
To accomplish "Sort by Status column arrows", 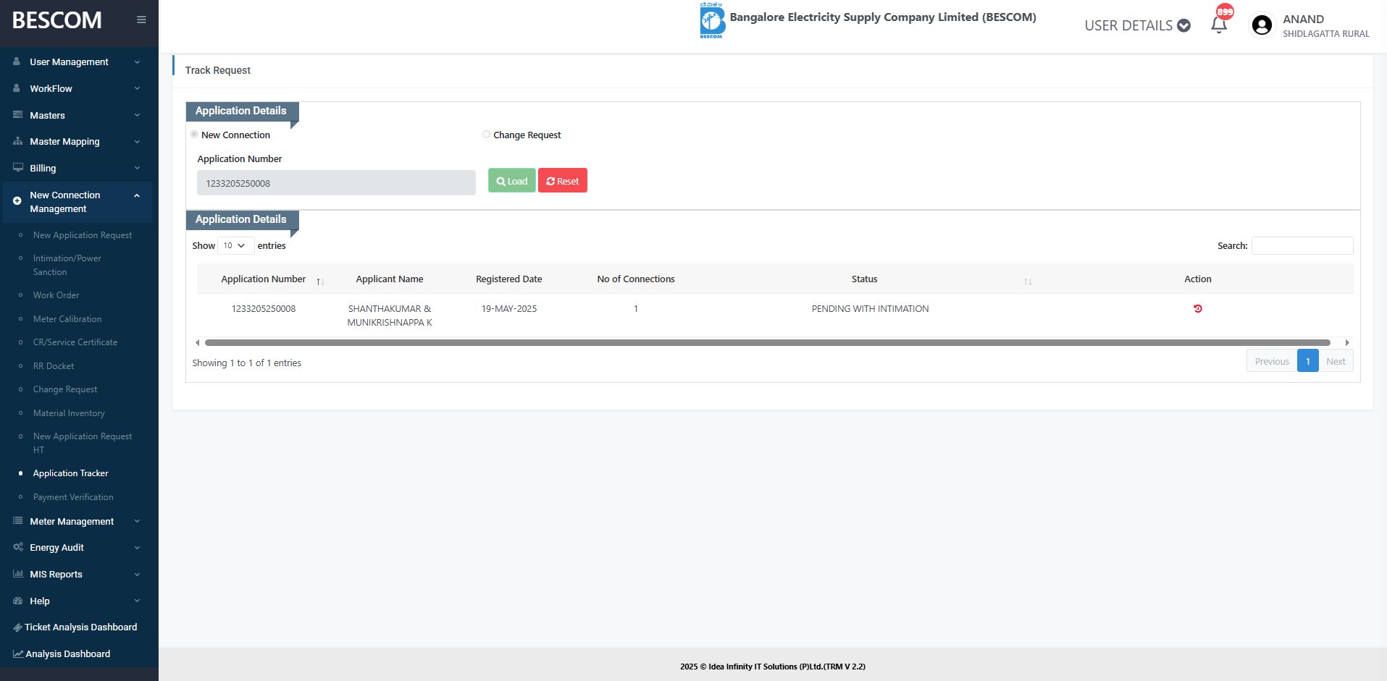I will pos(1028,281).
